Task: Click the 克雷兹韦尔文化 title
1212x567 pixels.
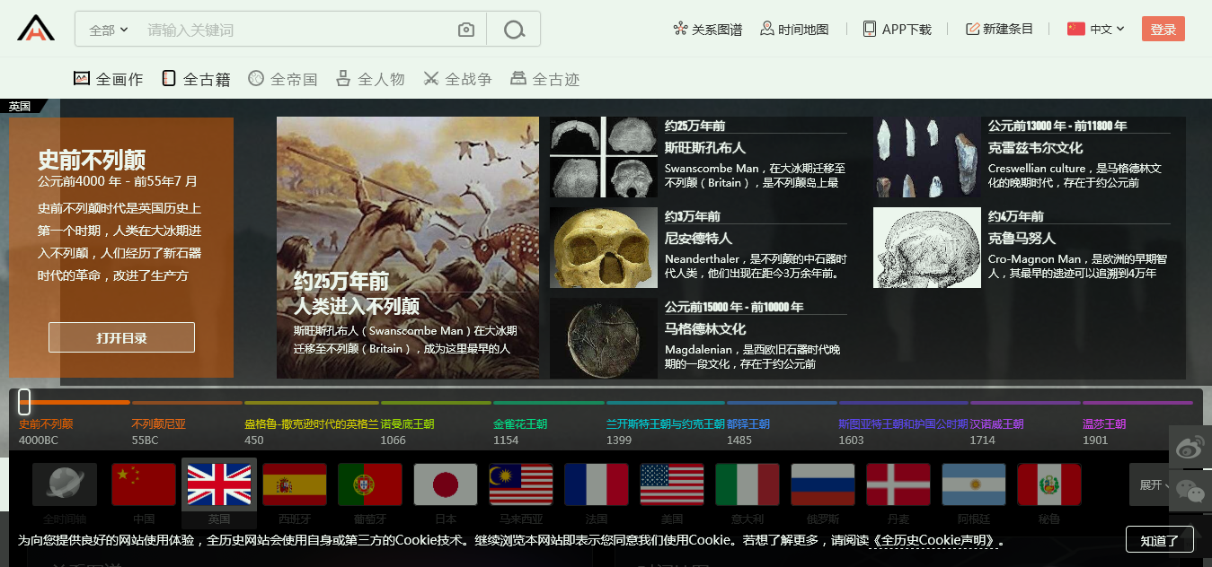Action: 1036,148
